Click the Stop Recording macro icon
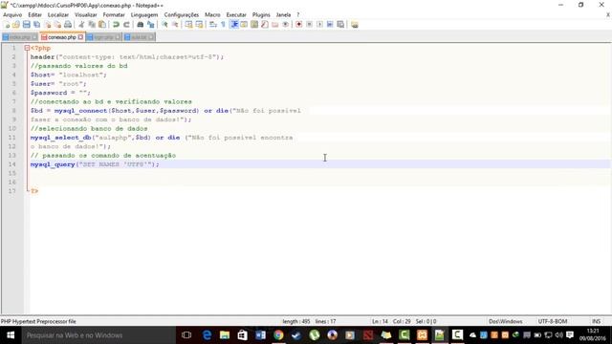This screenshot has width=612, height=344. 309,25
